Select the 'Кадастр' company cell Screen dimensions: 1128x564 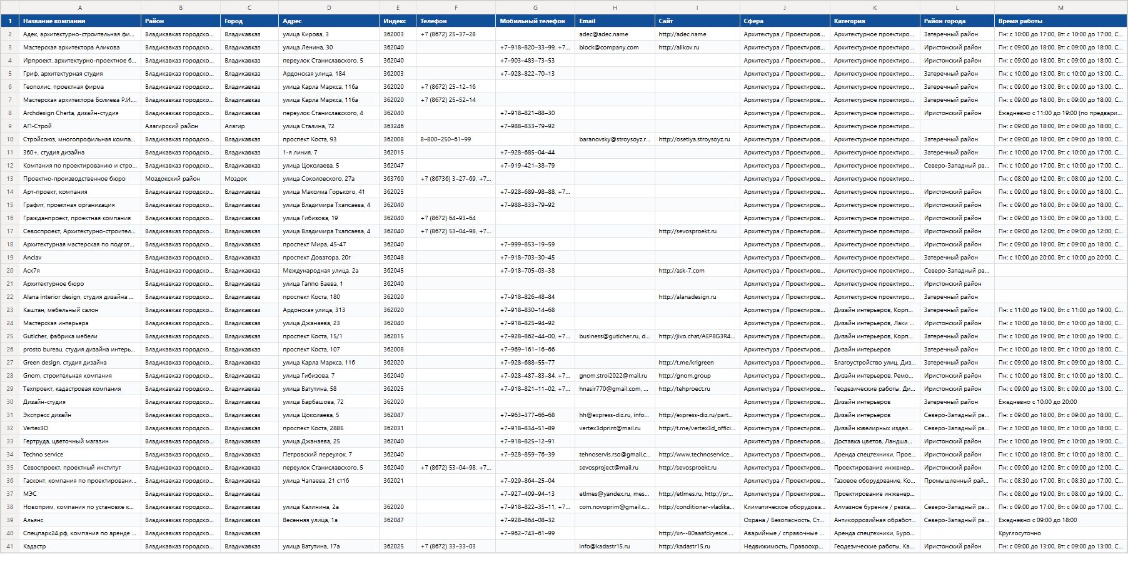(80, 546)
